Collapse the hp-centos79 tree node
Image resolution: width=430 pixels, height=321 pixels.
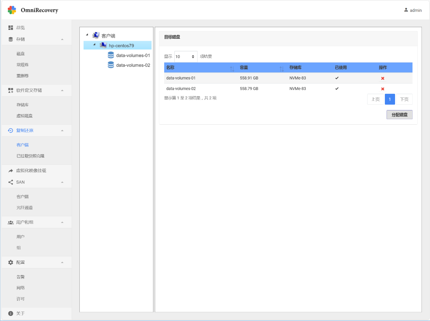tap(94, 44)
